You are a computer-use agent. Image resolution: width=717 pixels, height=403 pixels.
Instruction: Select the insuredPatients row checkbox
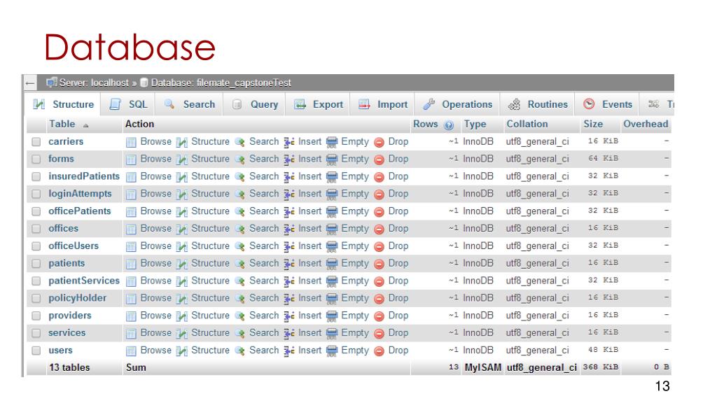[36, 177]
